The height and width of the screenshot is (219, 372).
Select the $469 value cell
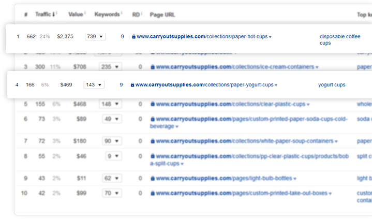tap(66, 85)
